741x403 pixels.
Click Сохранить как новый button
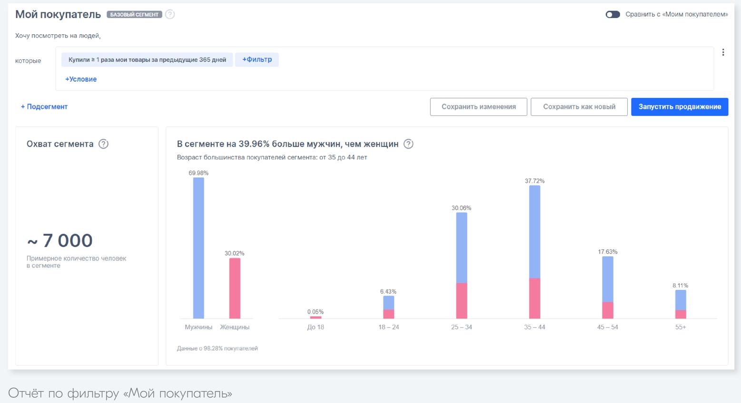pos(579,106)
